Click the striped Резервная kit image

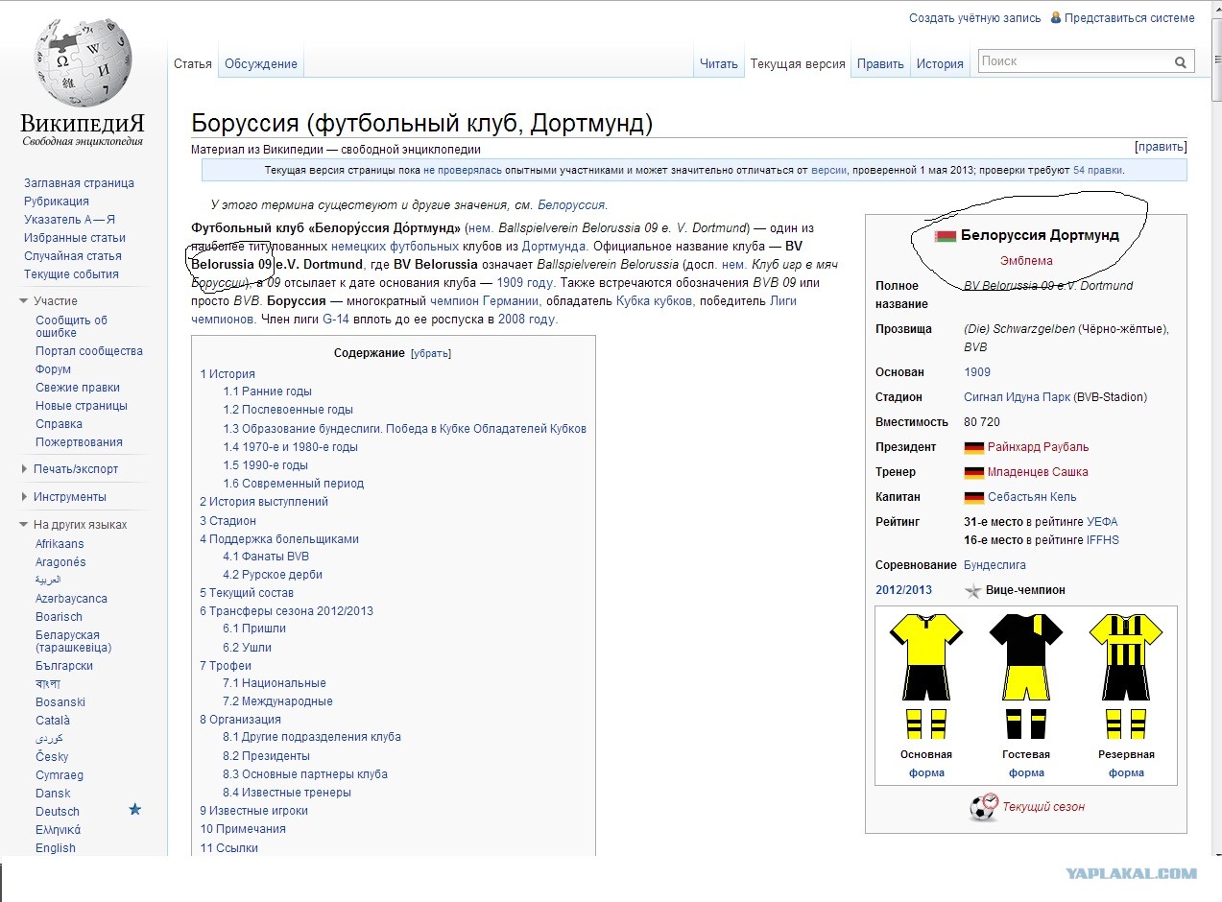(1126, 676)
